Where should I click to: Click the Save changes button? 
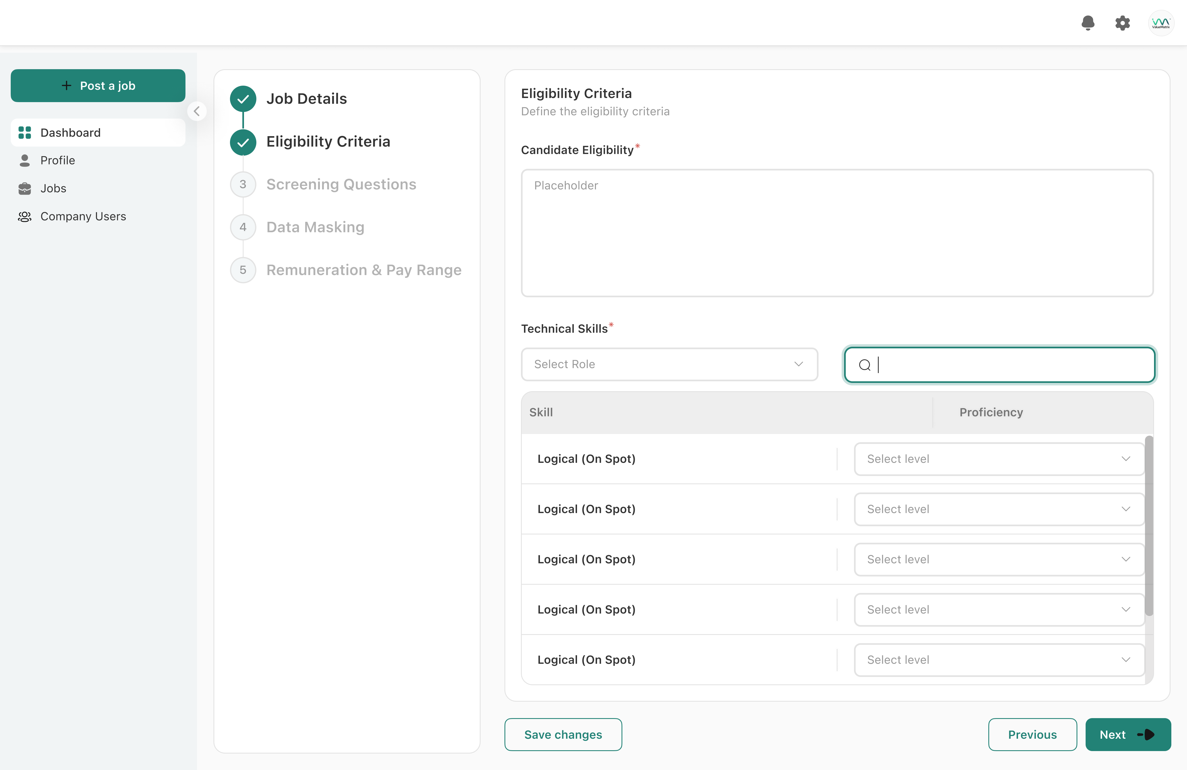point(563,735)
